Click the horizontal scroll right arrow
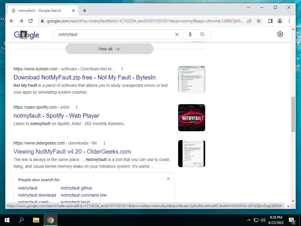 pos(288,206)
